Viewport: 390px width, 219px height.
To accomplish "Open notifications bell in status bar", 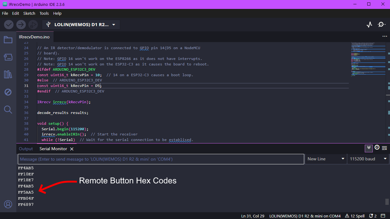I will point(373,216).
